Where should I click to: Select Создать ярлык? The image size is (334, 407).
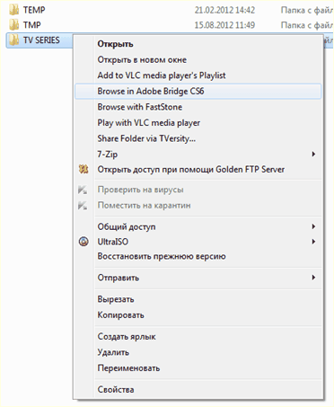tap(198, 337)
